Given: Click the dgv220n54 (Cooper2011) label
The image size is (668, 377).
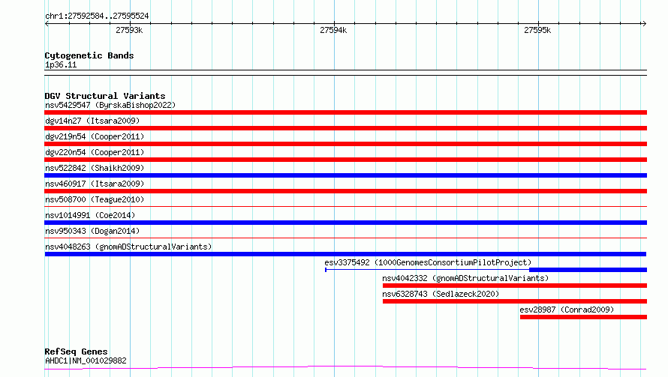Looking at the screenshot, I should point(95,152).
